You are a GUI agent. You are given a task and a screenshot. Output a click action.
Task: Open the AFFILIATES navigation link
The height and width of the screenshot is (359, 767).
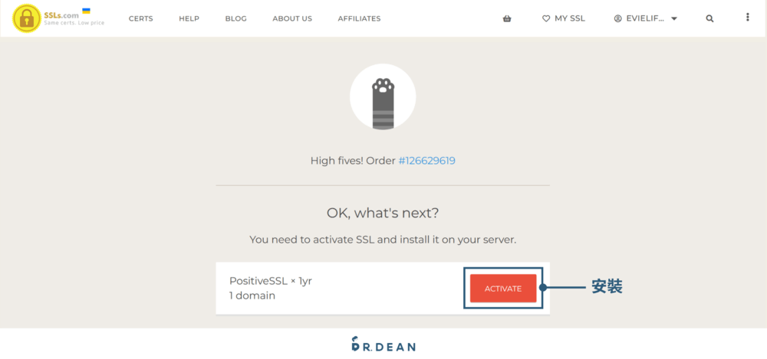(x=359, y=18)
